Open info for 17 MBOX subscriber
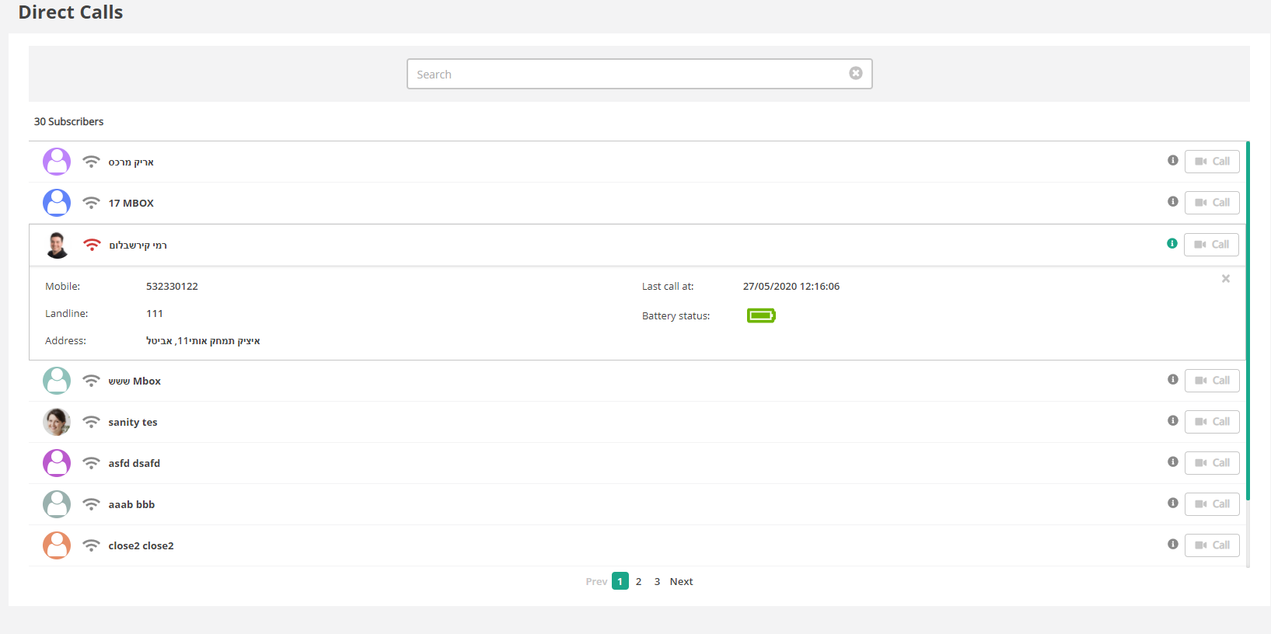 1172,202
